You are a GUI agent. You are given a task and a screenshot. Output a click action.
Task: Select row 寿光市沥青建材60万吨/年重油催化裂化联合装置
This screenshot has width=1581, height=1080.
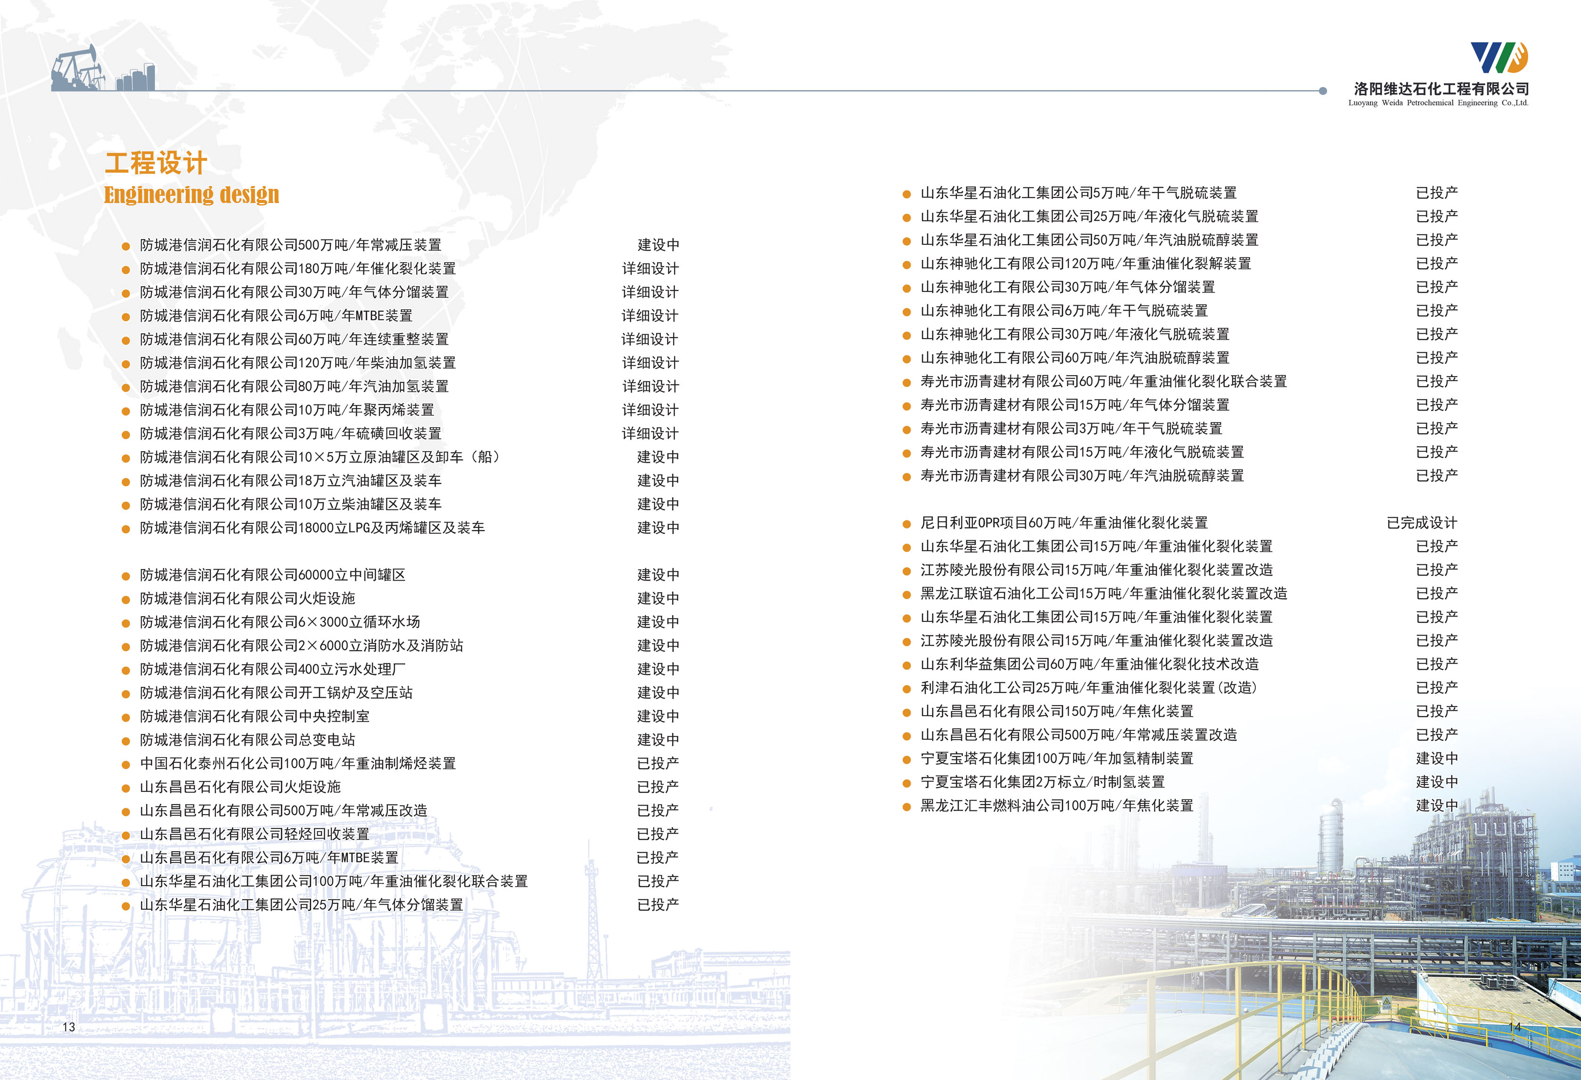[x=1180, y=382]
